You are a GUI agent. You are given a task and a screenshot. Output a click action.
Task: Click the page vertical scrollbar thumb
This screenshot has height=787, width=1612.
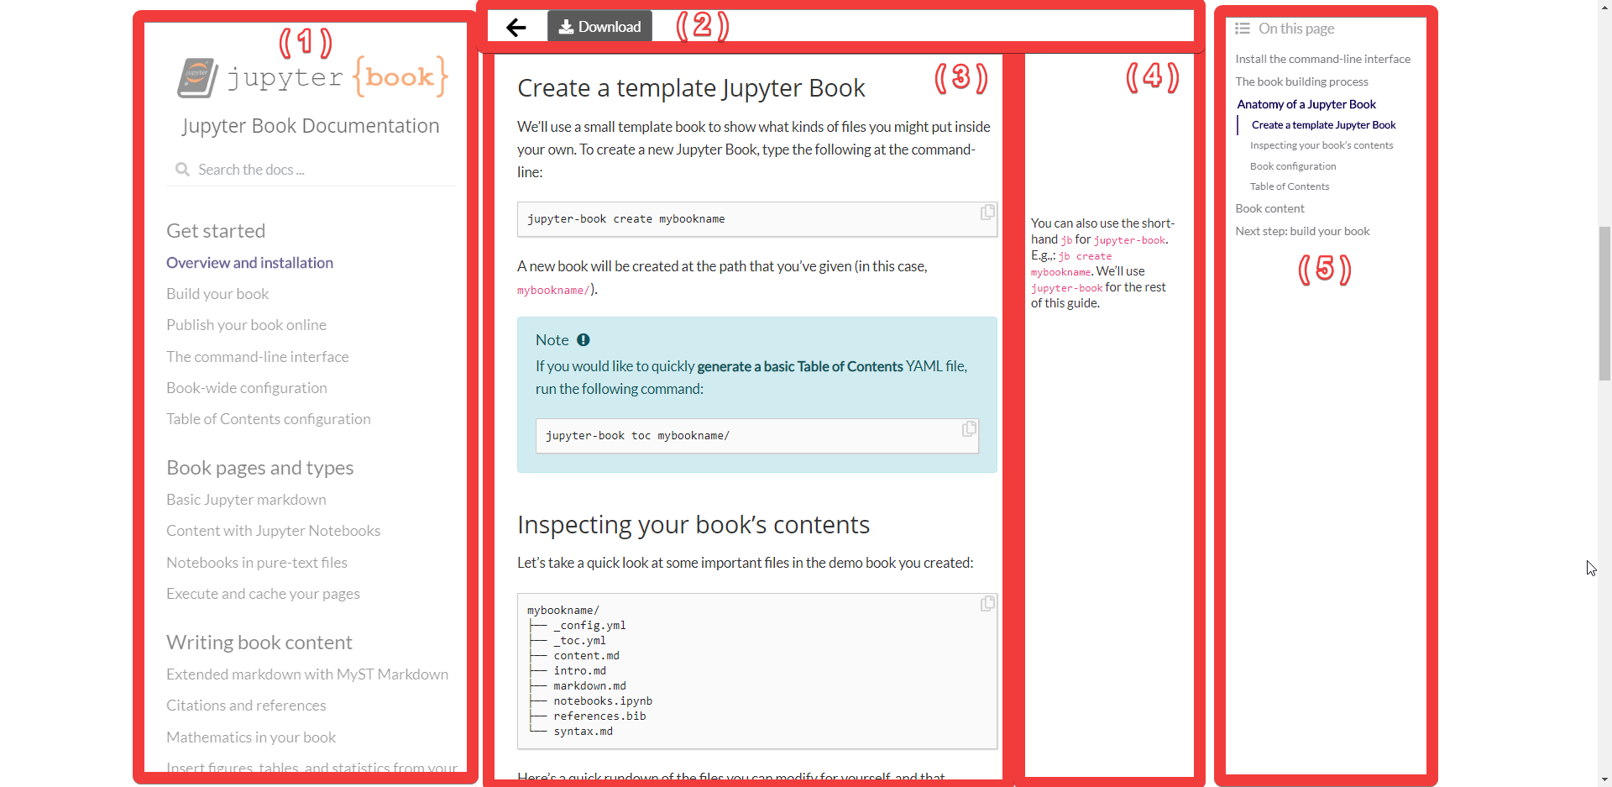1604,302
